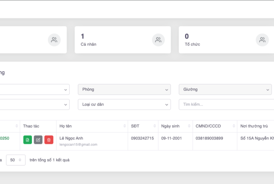Click the email lengocan15@gmail.com

click(x=79, y=144)
